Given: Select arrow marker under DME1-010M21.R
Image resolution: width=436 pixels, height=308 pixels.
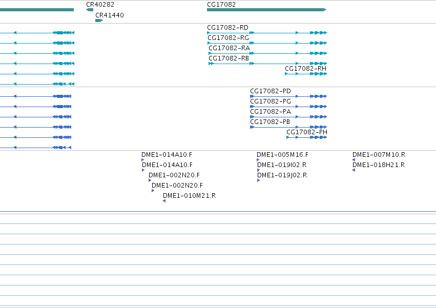Looking at the screenshot, I should 164,201.
